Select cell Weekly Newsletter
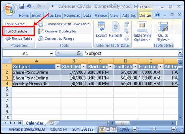Viewport: 185px width, 134px height. click(x=36, y=84)
